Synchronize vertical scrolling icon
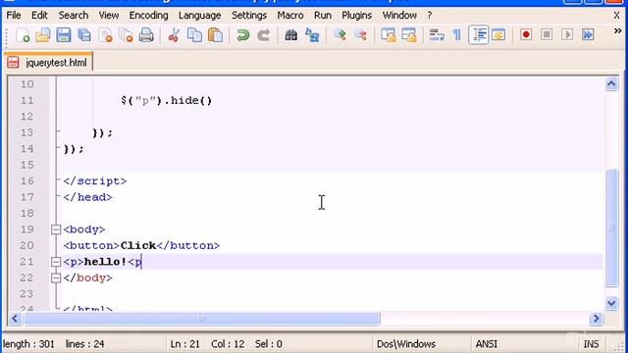628x353 pixels. pos(389,35)
